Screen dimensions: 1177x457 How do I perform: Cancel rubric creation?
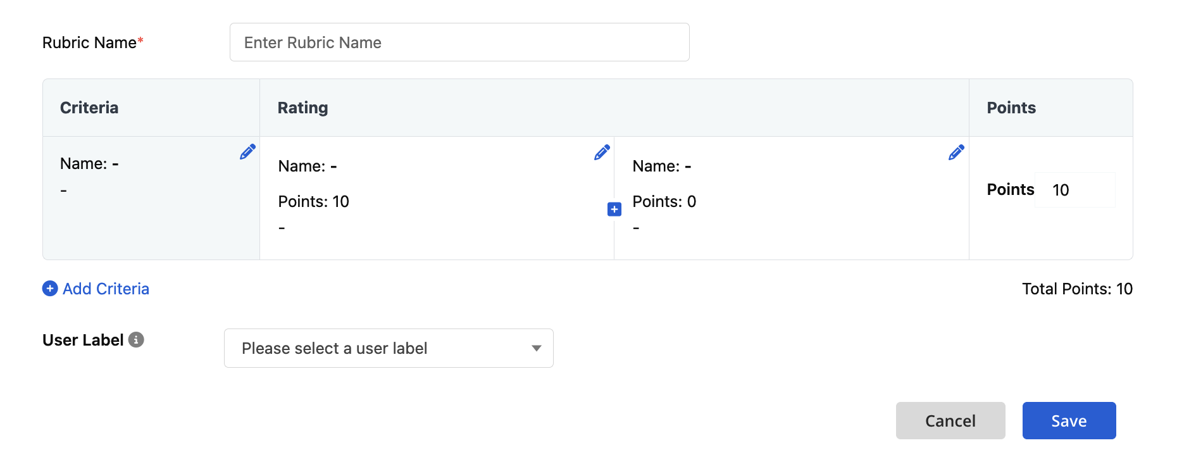(950, 420)
